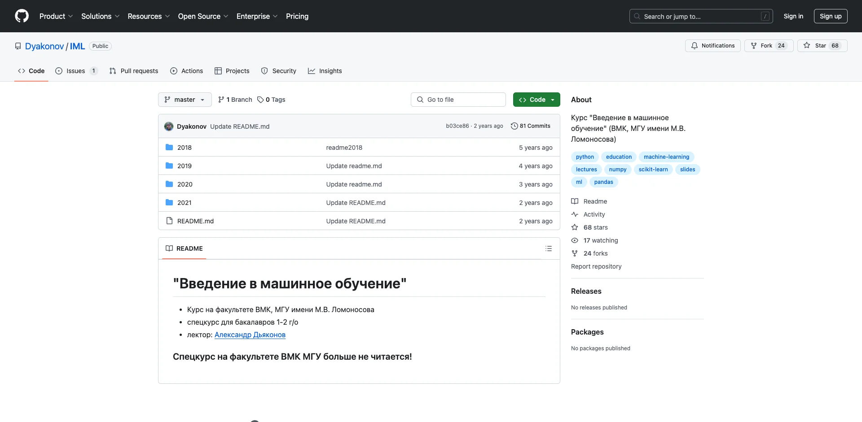Focus the Go to file field
Viewport: 862px width, 422px height.
click(458, 100)
